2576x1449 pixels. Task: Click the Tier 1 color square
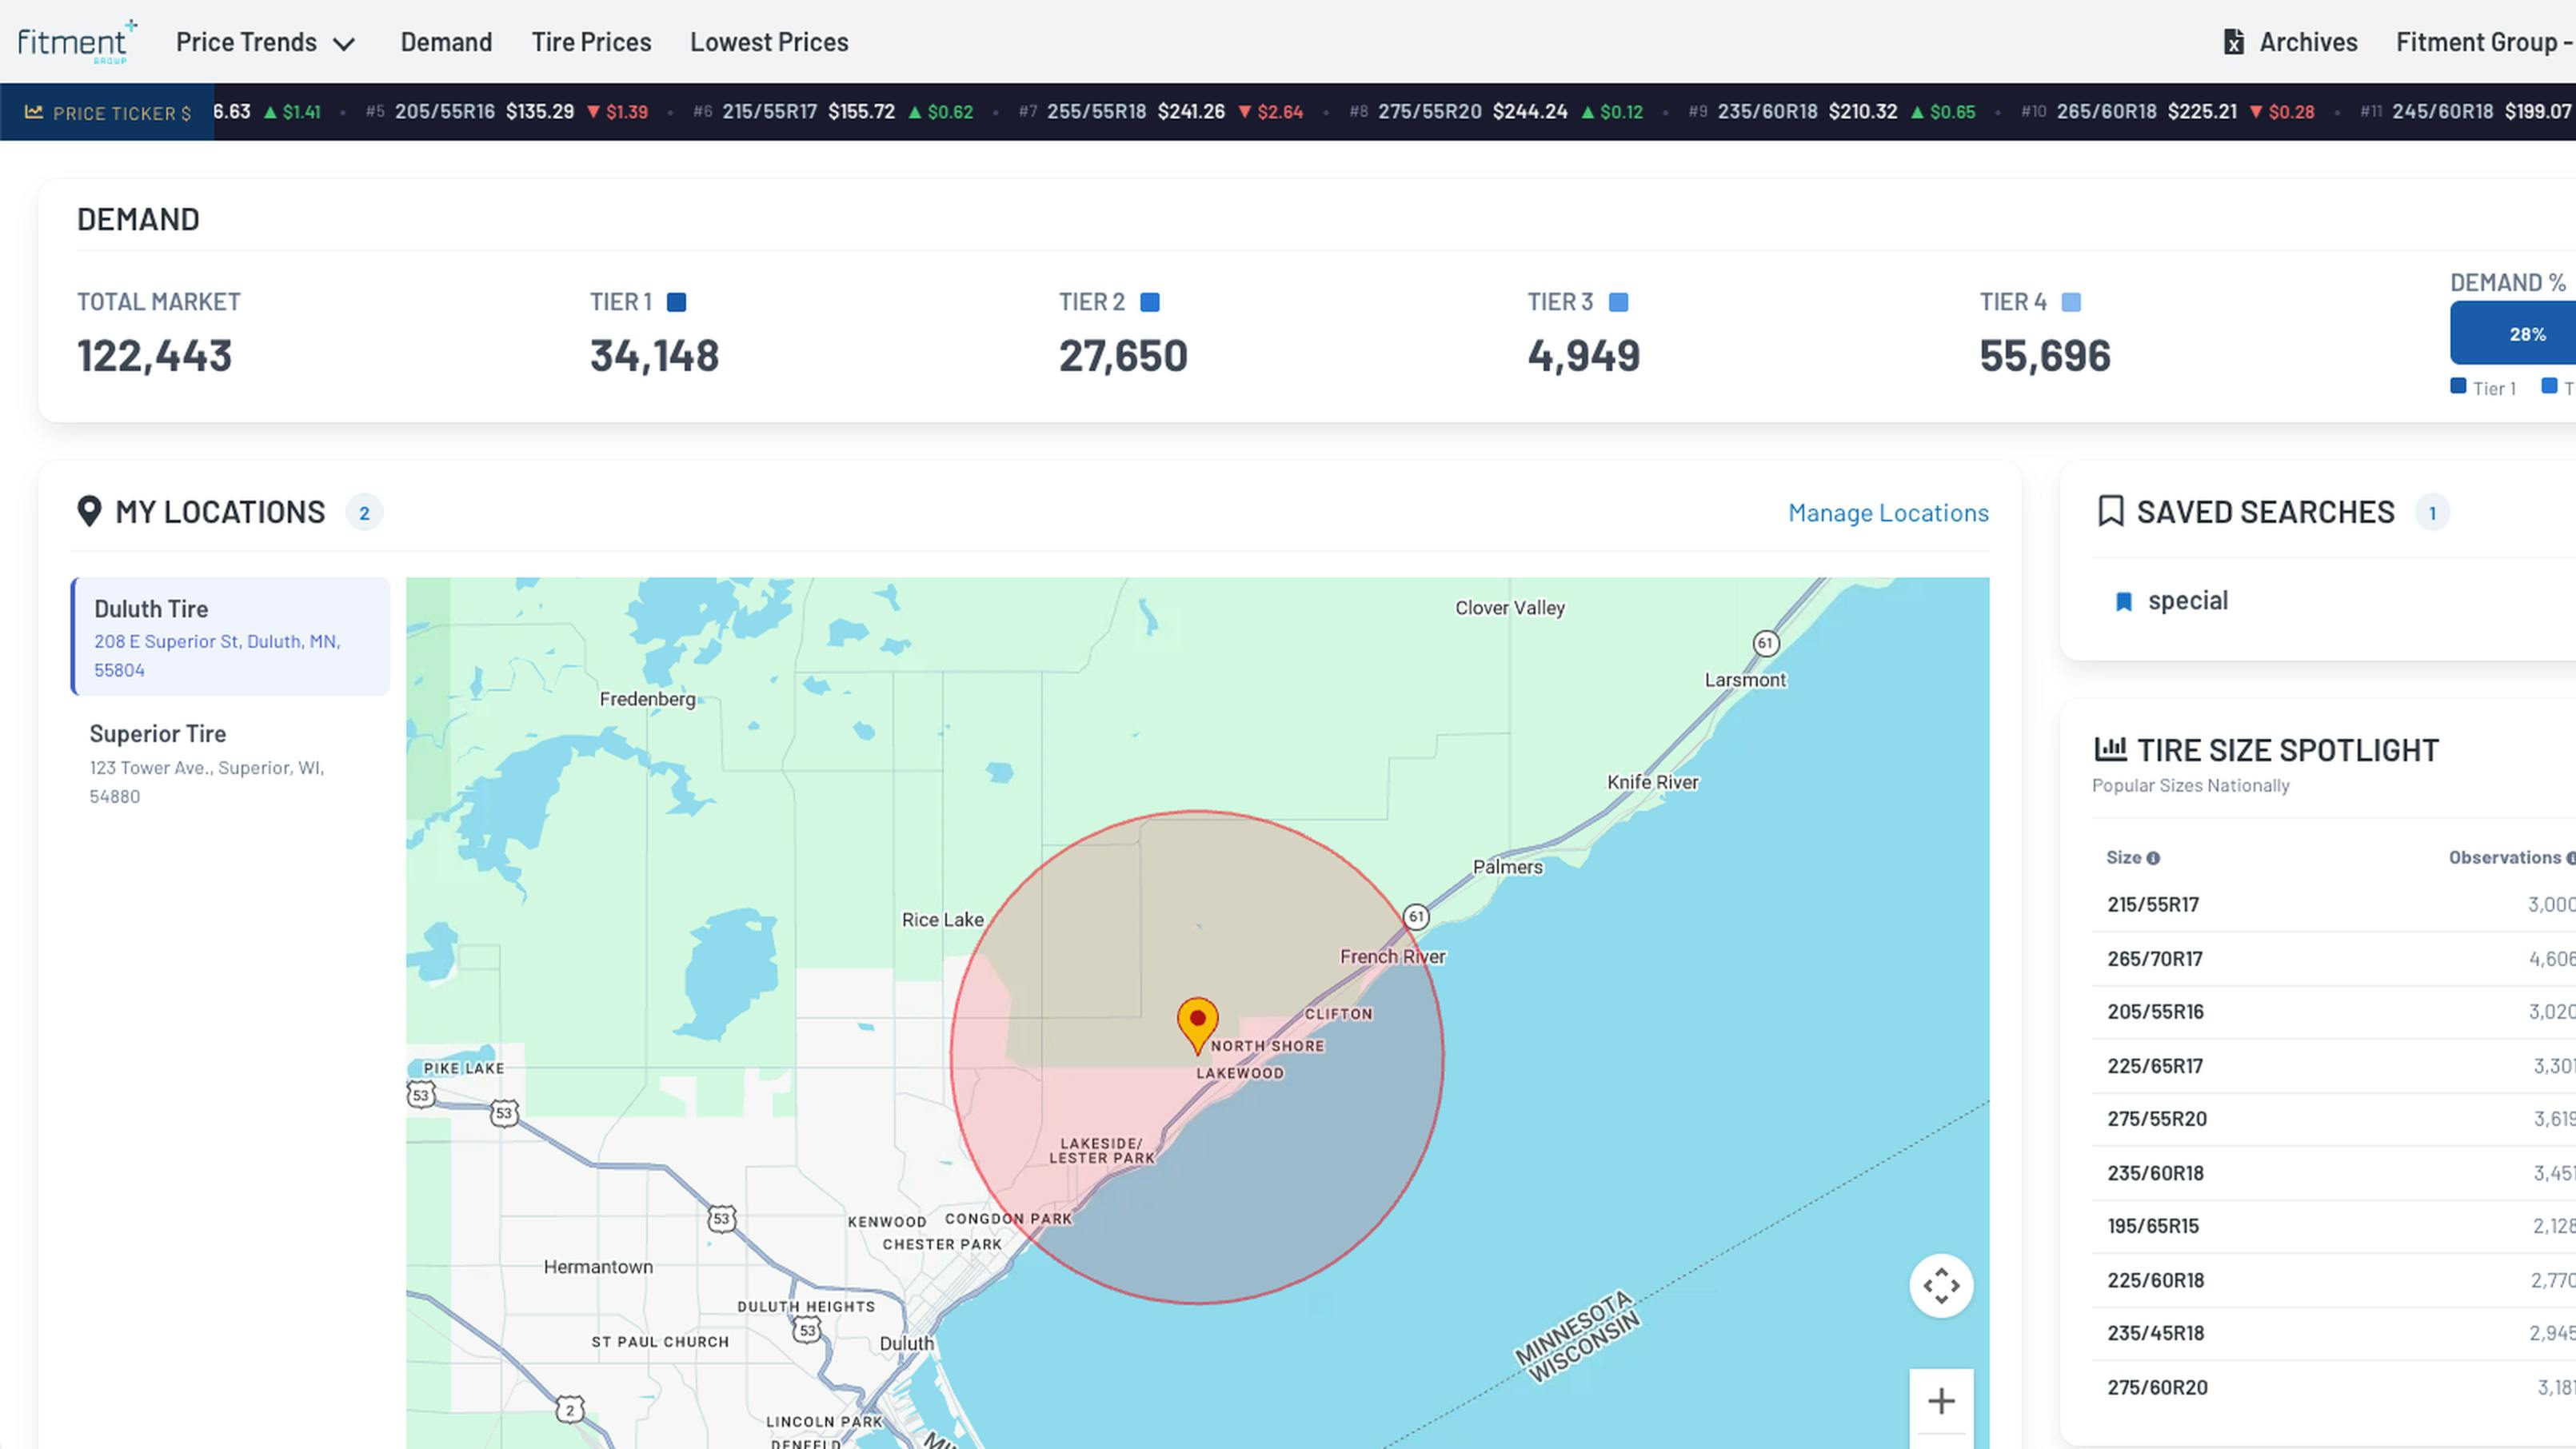coord(676,302)
